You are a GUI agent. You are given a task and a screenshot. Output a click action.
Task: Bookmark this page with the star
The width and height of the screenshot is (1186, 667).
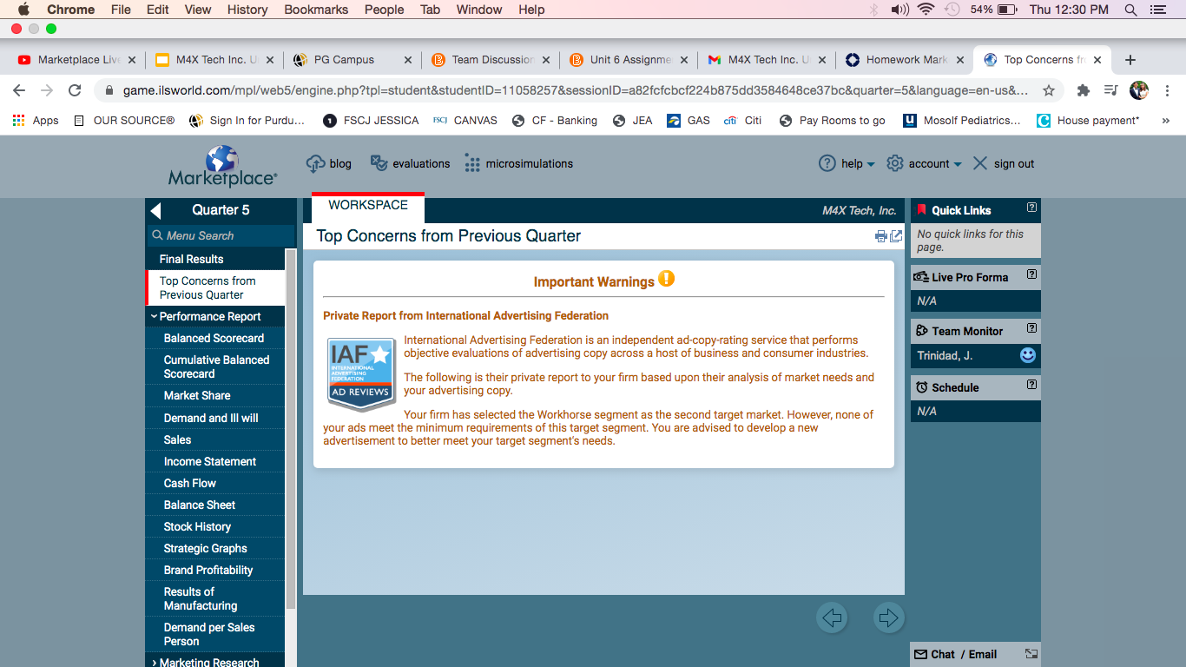click(x=1049, y=90)
